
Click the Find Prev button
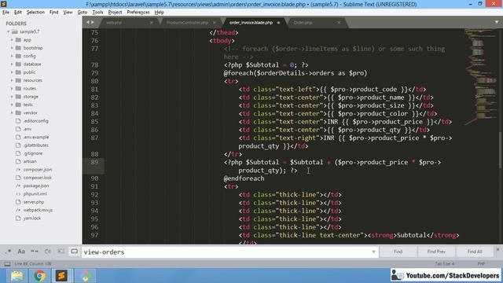click(x=436, y=252)
